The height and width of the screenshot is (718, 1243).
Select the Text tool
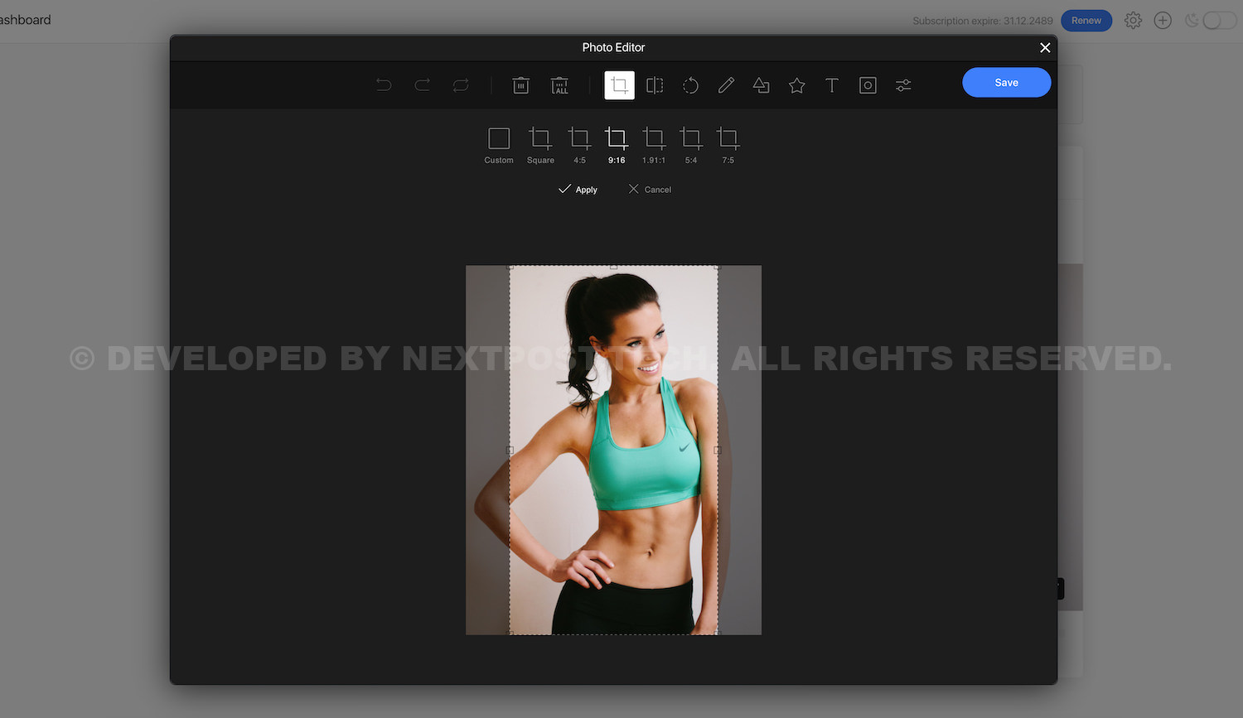[x=832, y=84]
